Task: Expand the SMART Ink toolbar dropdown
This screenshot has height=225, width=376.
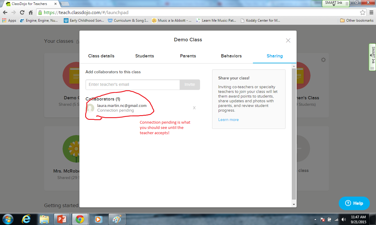Action: pyautogui.click(x=334, y=6)
